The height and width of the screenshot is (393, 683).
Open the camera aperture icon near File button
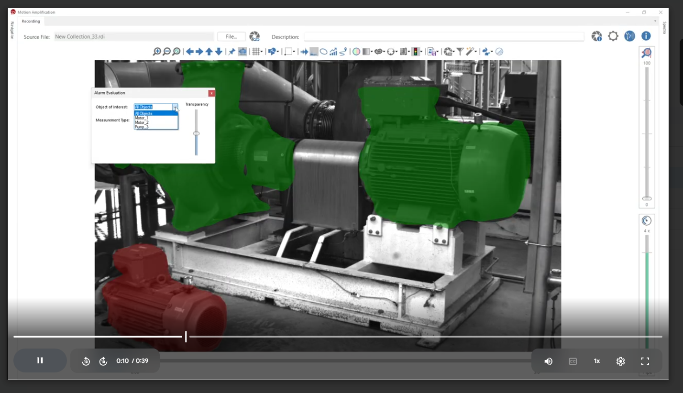pyautogui.click(x=255, y=36)
